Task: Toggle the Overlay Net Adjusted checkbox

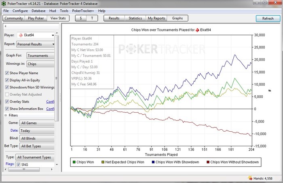Action: [x=7, y=94]
